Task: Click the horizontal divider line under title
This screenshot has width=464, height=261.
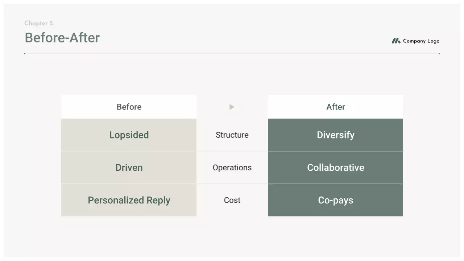Action: click(x=232, y=54)
